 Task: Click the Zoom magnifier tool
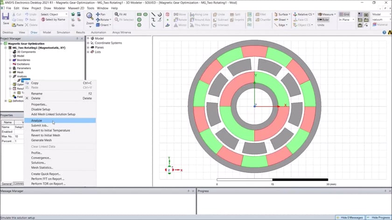point(90,16)
